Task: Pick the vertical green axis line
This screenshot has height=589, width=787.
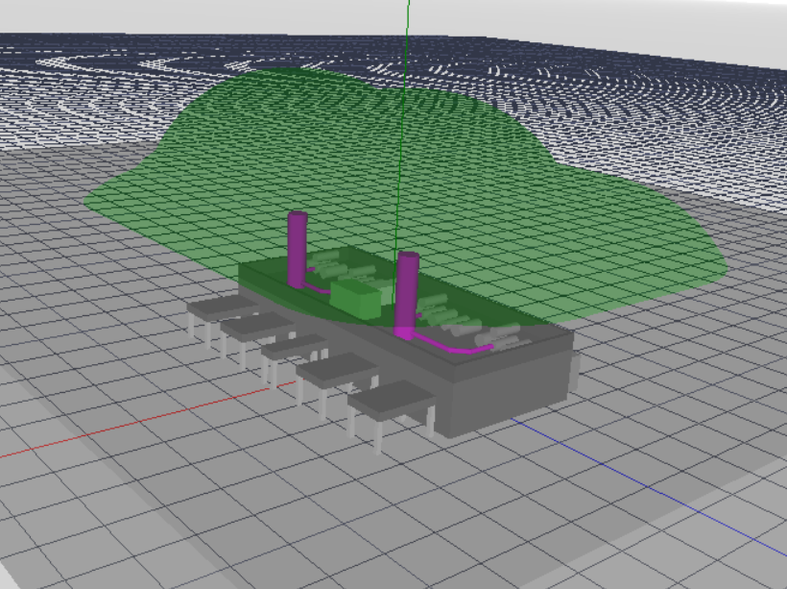Action: tap(401, 151)
